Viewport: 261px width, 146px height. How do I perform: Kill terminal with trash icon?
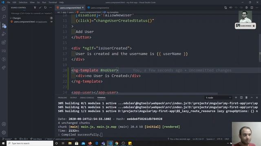tap(246, 98)
